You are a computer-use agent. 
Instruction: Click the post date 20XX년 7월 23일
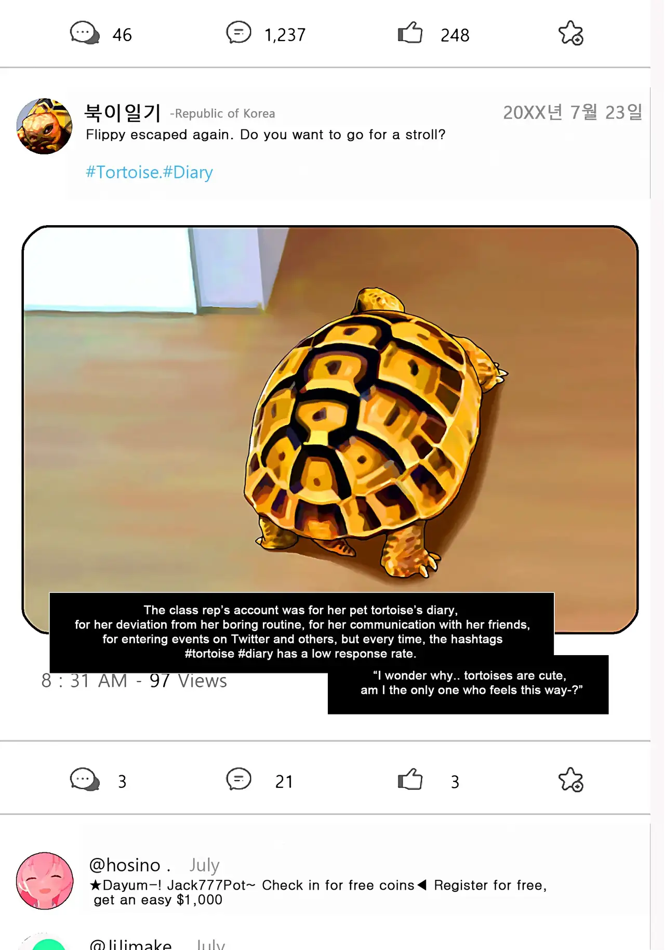tap(573, 112)
